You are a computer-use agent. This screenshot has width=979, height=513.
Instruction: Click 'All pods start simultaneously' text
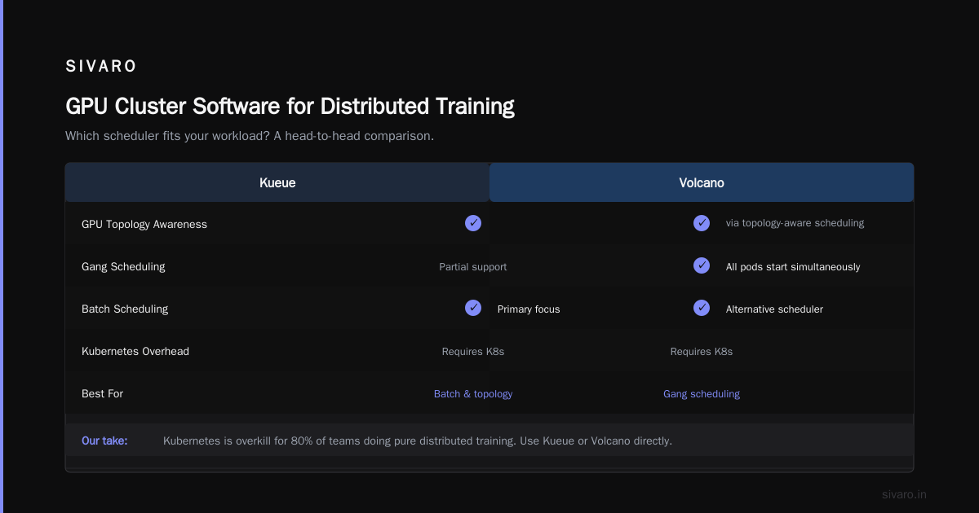tap(793, 267)
